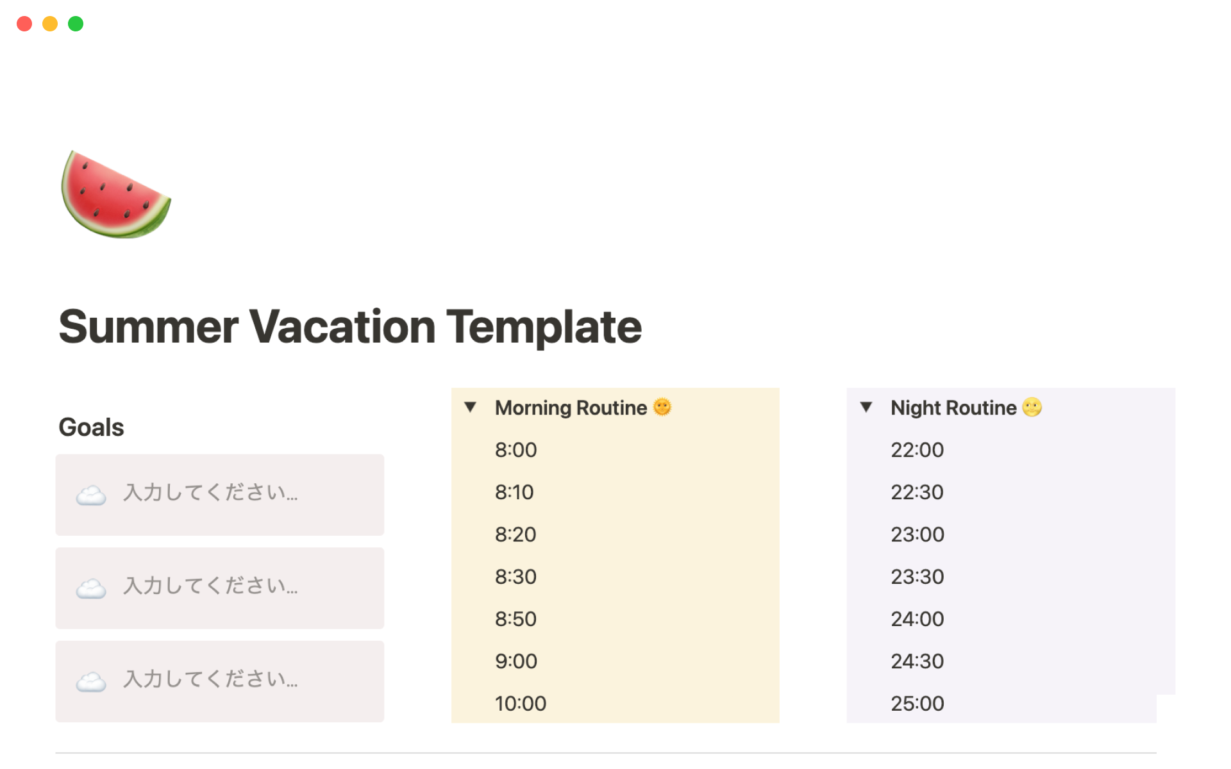Click the cloud icon in third goal
Image resolution: width=1231 pixels, height=769 pixels.
coord(91,682)
